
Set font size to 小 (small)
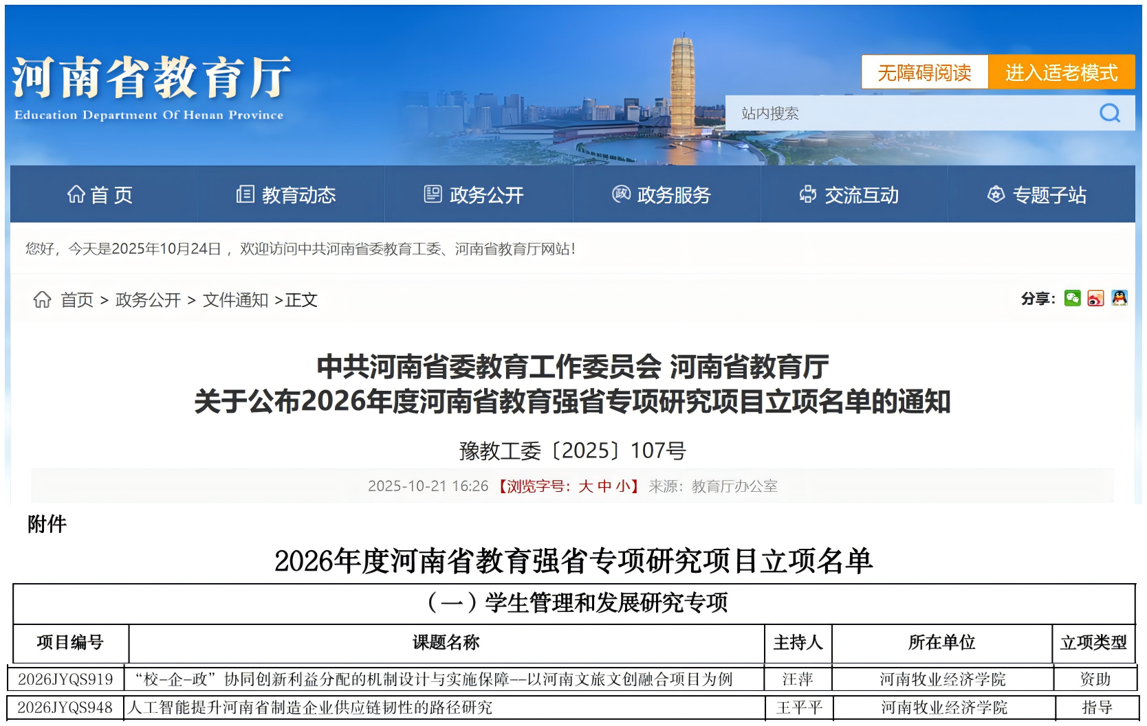pos(622,486)
